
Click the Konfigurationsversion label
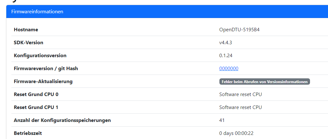point(40,56)
